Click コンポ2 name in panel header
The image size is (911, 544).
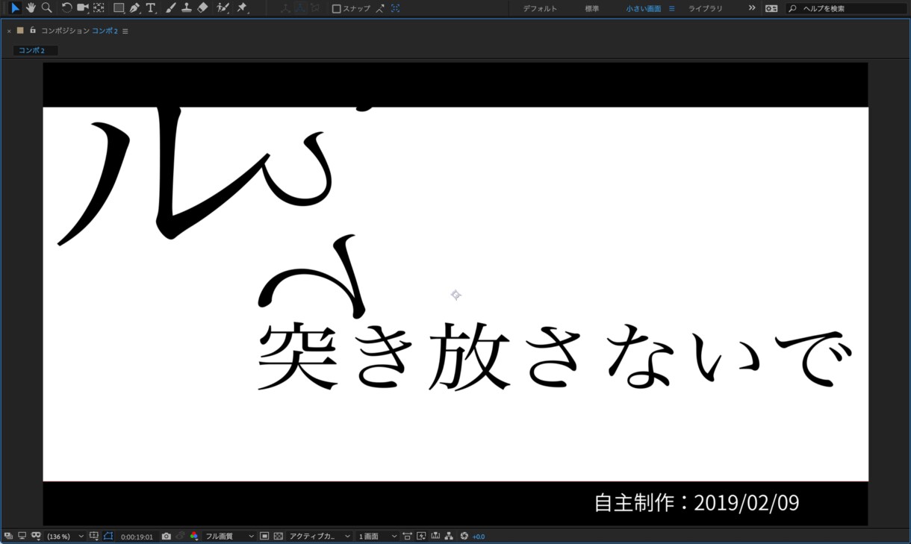pyautogui.click(x=105, y=31)
